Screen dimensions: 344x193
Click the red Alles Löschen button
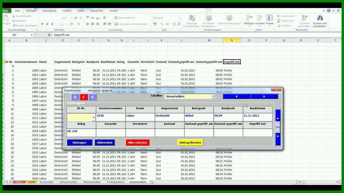pos(137,142)
